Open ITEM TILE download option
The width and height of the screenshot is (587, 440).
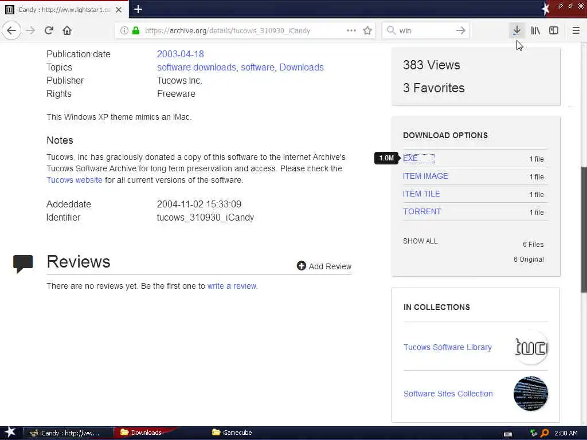[x=421, y=194]
